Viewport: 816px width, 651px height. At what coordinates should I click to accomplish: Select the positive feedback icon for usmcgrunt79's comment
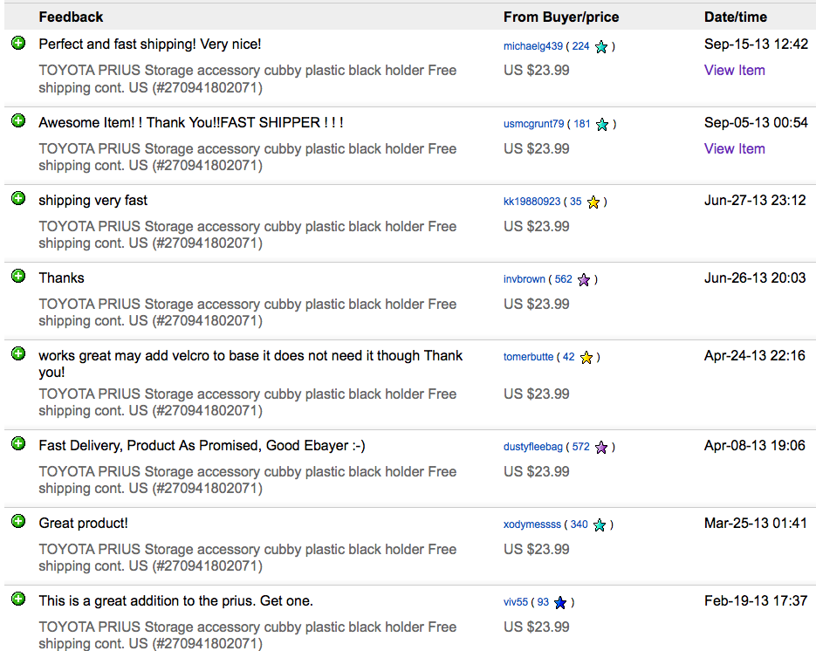click(18, 120)
